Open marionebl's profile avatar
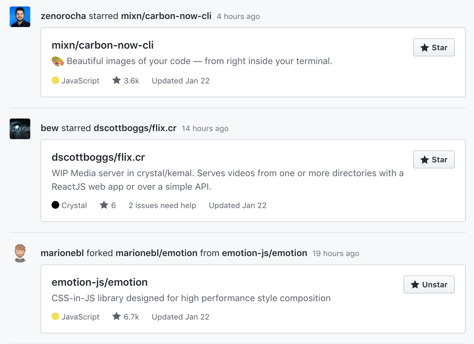Screen dimensions: 474x344 (x=20, y=253)
